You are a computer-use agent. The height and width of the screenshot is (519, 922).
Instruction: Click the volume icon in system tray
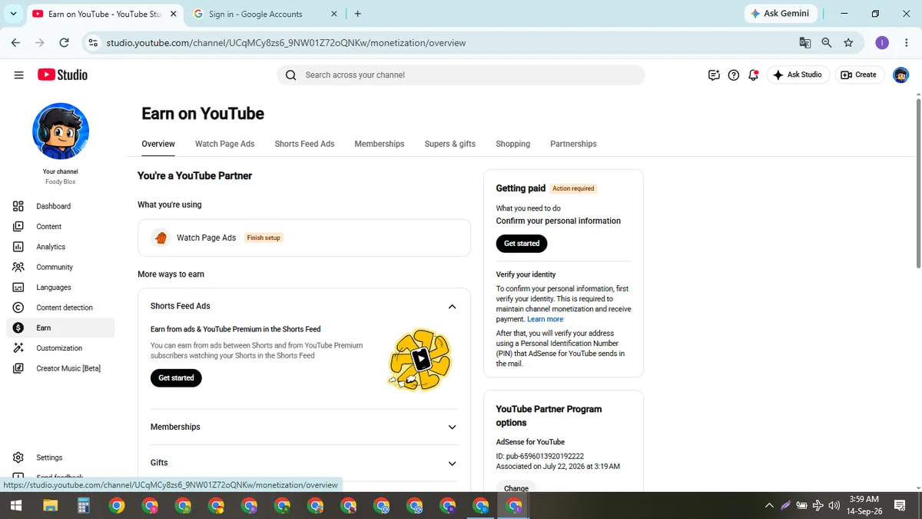tap(834, 506)
